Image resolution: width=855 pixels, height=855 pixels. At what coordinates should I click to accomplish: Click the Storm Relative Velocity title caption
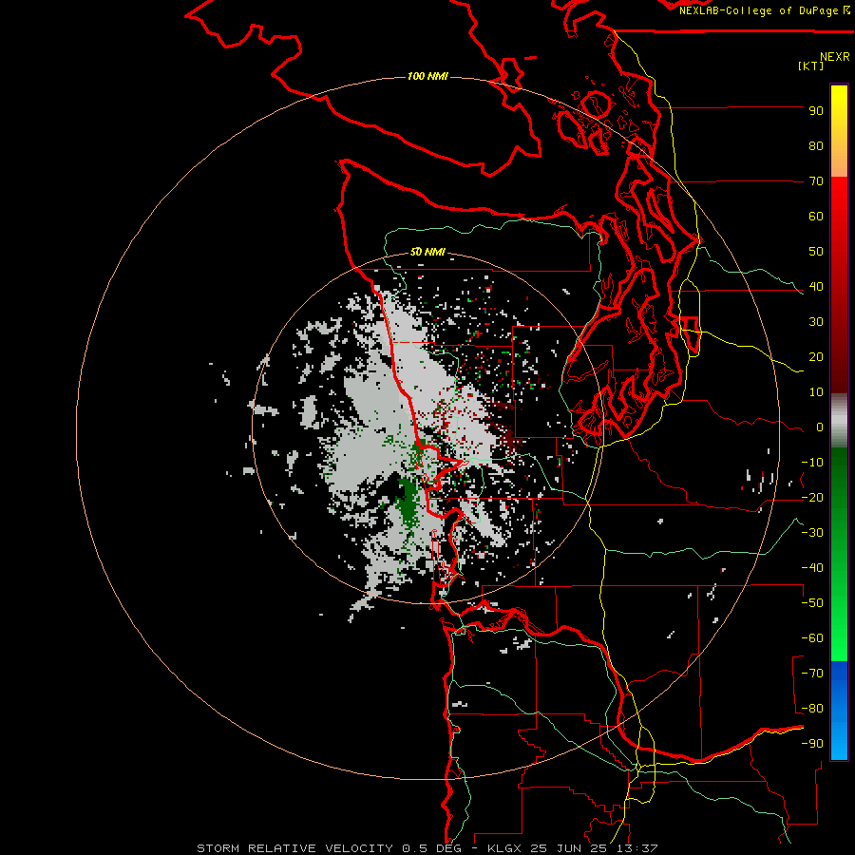pos(427,848)
